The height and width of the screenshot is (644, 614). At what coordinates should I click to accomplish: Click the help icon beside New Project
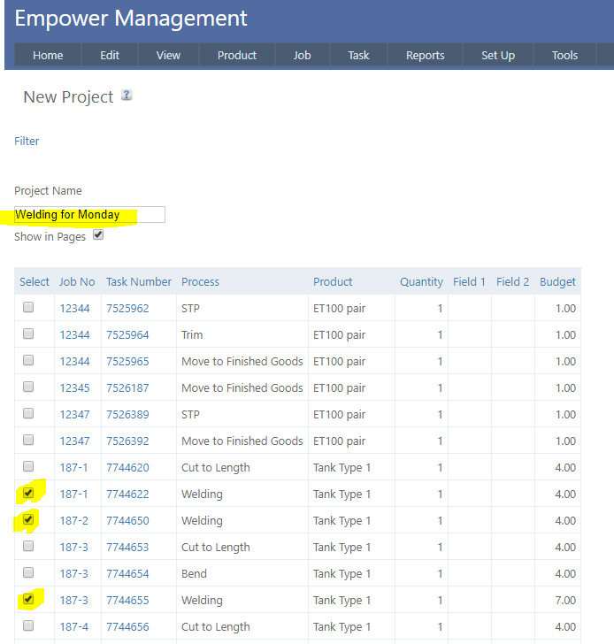(x=127, y=96)
